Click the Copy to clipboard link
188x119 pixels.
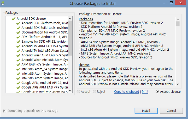pos(126,92)
